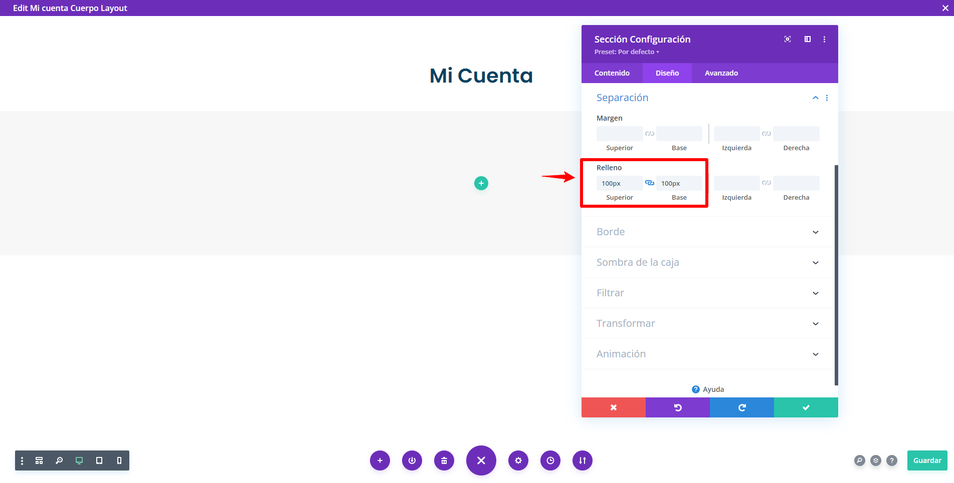This screenshot has width=954, height=483.
Task: Open the layers view icon
Action: pyautogui.click(x=876, y=460)
